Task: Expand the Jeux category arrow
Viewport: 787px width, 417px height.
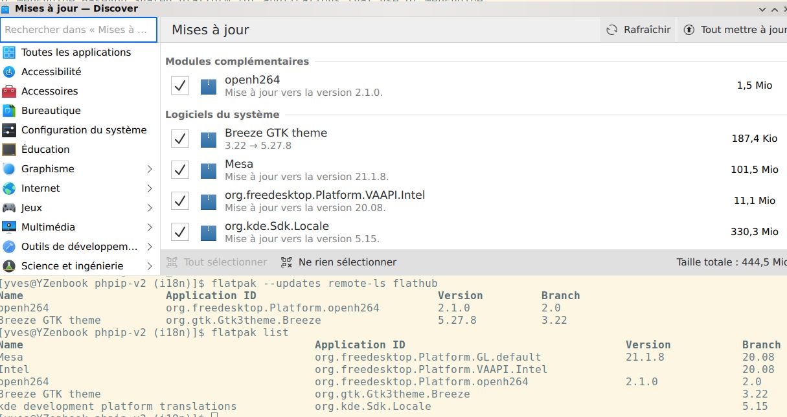Action: (x=150, y=208)
